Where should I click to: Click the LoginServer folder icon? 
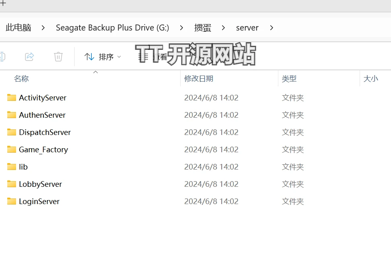click(12, 201)
